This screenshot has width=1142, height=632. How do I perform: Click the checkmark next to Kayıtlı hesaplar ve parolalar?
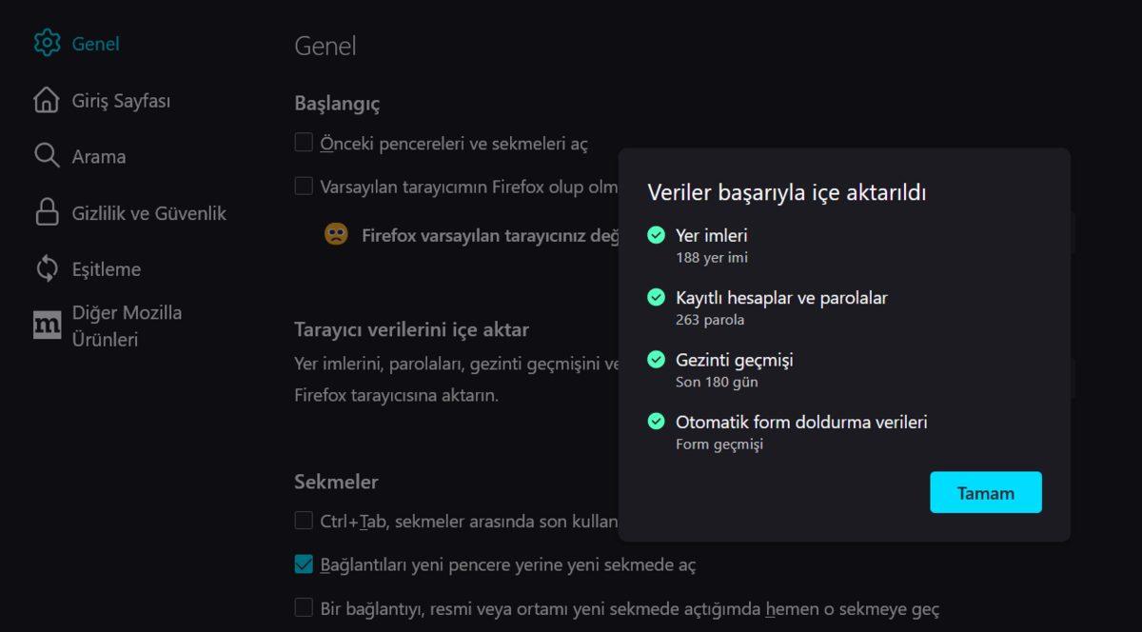coord(656,297)
